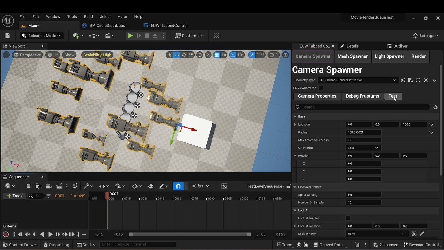Add a new Track in Sequencer
This screenshot has height=250, width=444.
[15, 196]
